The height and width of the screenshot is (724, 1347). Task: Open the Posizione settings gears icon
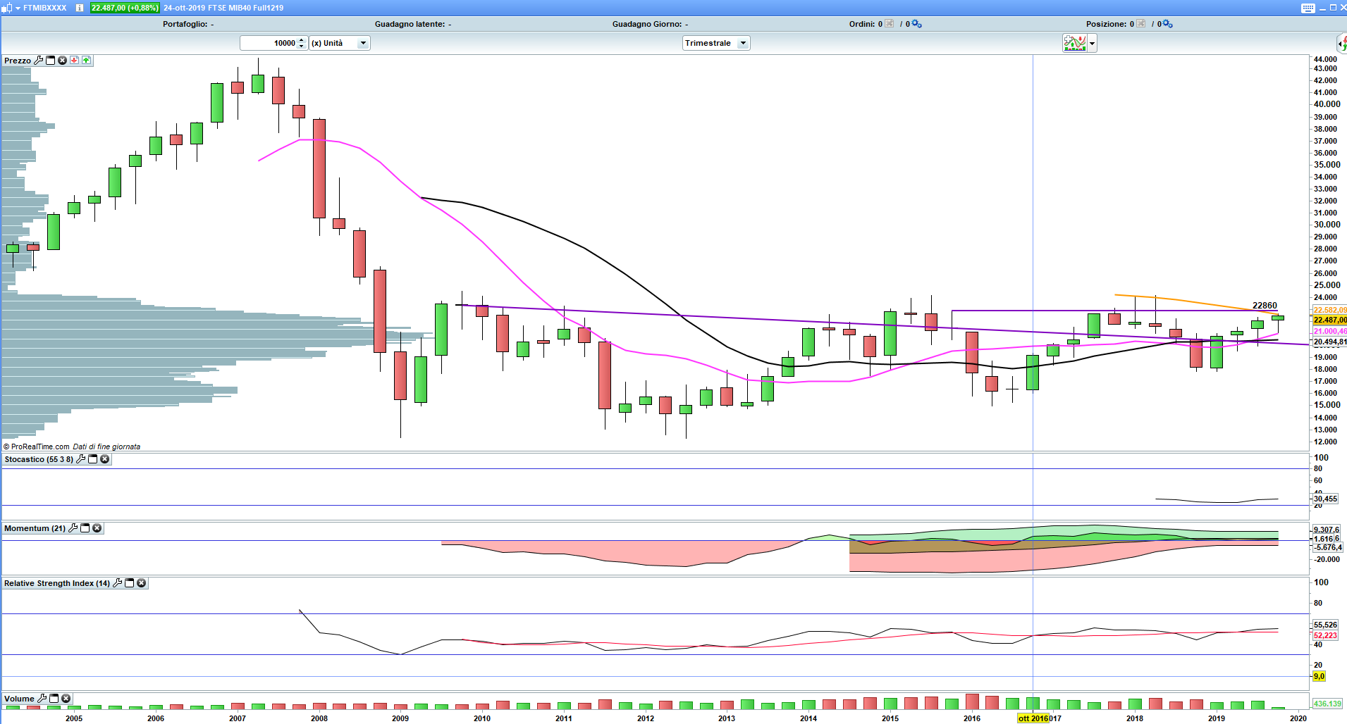1168,24
